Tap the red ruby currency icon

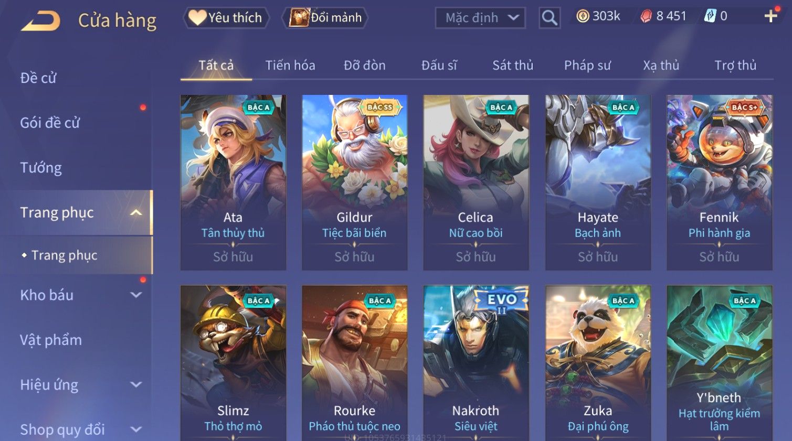[646, 16]
